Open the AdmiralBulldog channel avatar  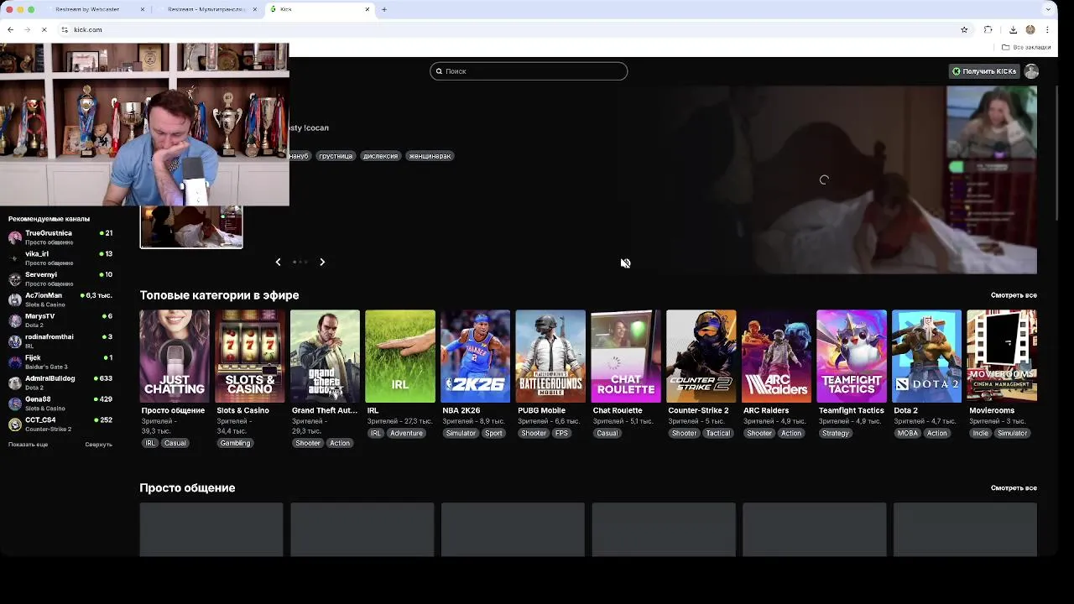click(x=14, y=383)
